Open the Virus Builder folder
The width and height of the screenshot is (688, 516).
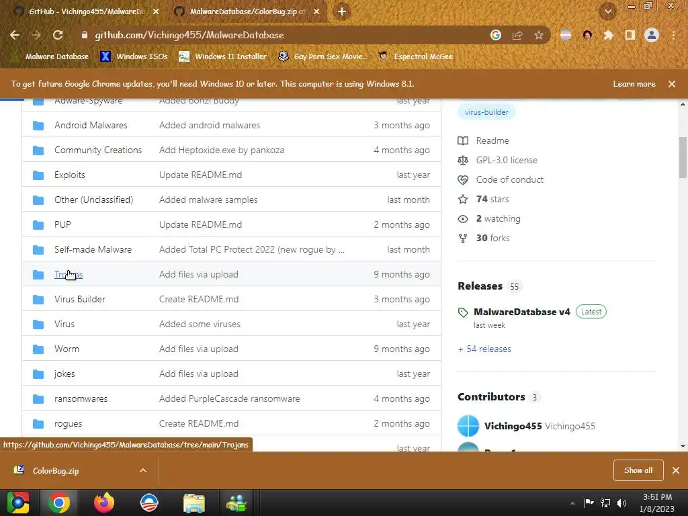click(x=80, y=299)
